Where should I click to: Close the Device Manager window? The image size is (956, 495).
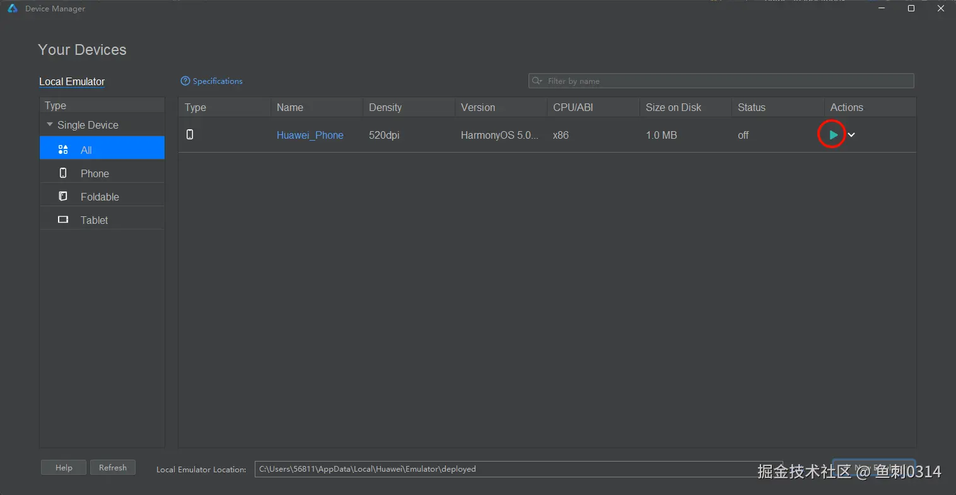pos(941,8)
